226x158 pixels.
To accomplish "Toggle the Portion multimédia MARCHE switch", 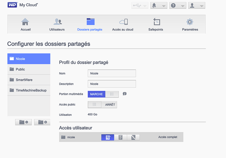I will (x=103, y=94).
